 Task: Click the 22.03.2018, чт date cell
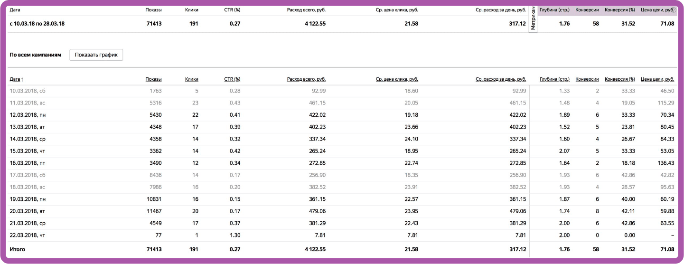(x=28, y=236)
